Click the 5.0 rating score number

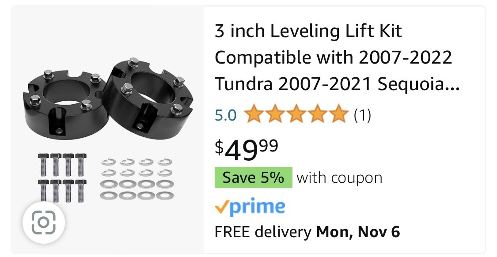[x=226, y=115]
